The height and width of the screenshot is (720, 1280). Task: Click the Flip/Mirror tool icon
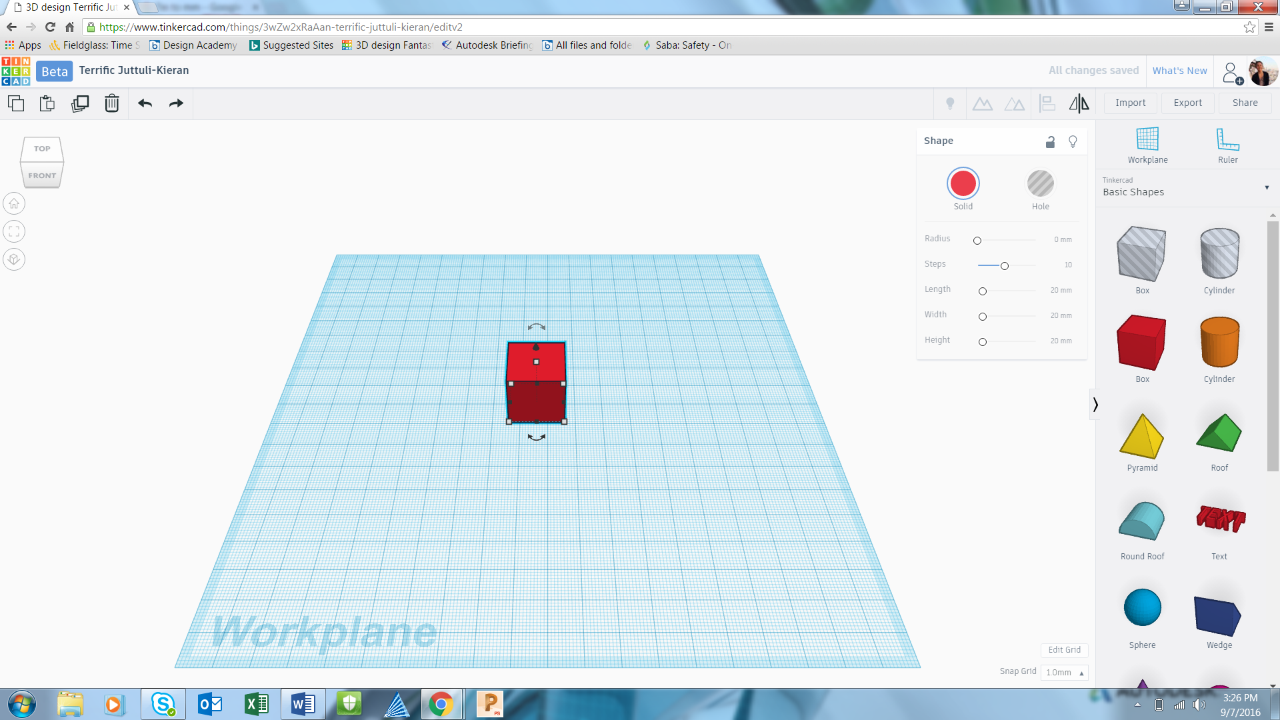click(x=1079, y=103)
